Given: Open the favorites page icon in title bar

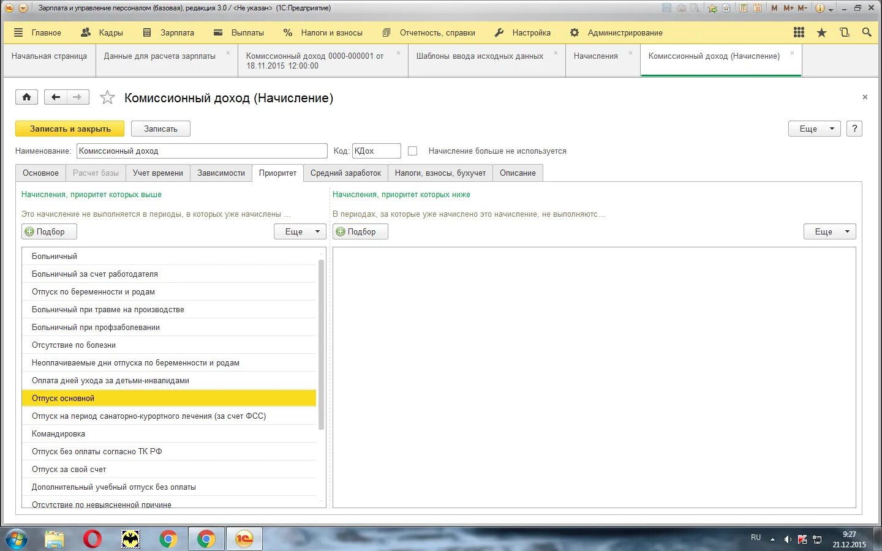Looking at the screenshot, I should coord(726,8).
